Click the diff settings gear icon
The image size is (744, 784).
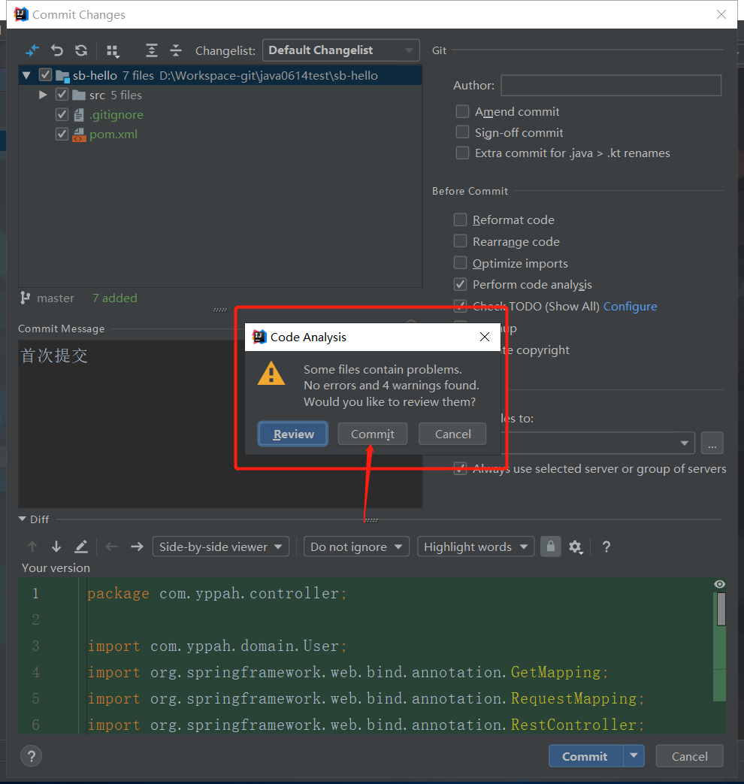point(576,547)
